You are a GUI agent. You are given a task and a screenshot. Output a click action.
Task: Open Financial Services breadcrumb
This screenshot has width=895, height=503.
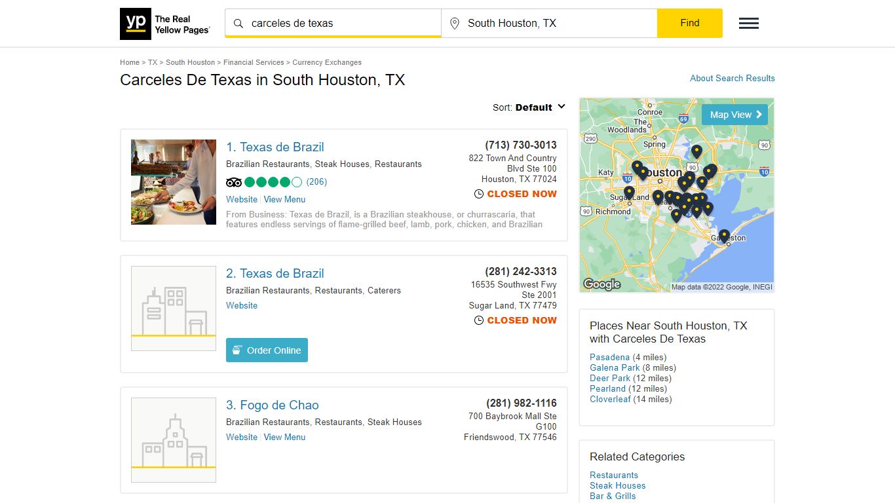[x=254, y=62]
